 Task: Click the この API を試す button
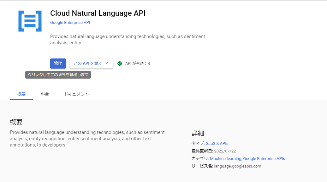coord(91,63)
